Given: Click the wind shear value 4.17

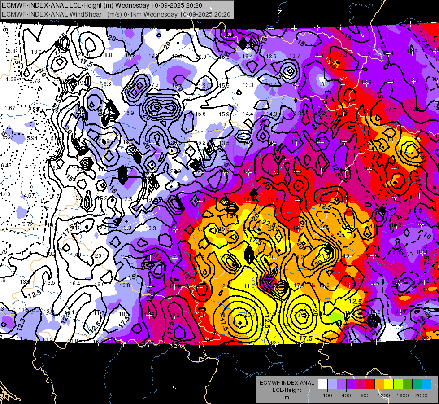Looking at the screenshot, I should pos(30,167).
